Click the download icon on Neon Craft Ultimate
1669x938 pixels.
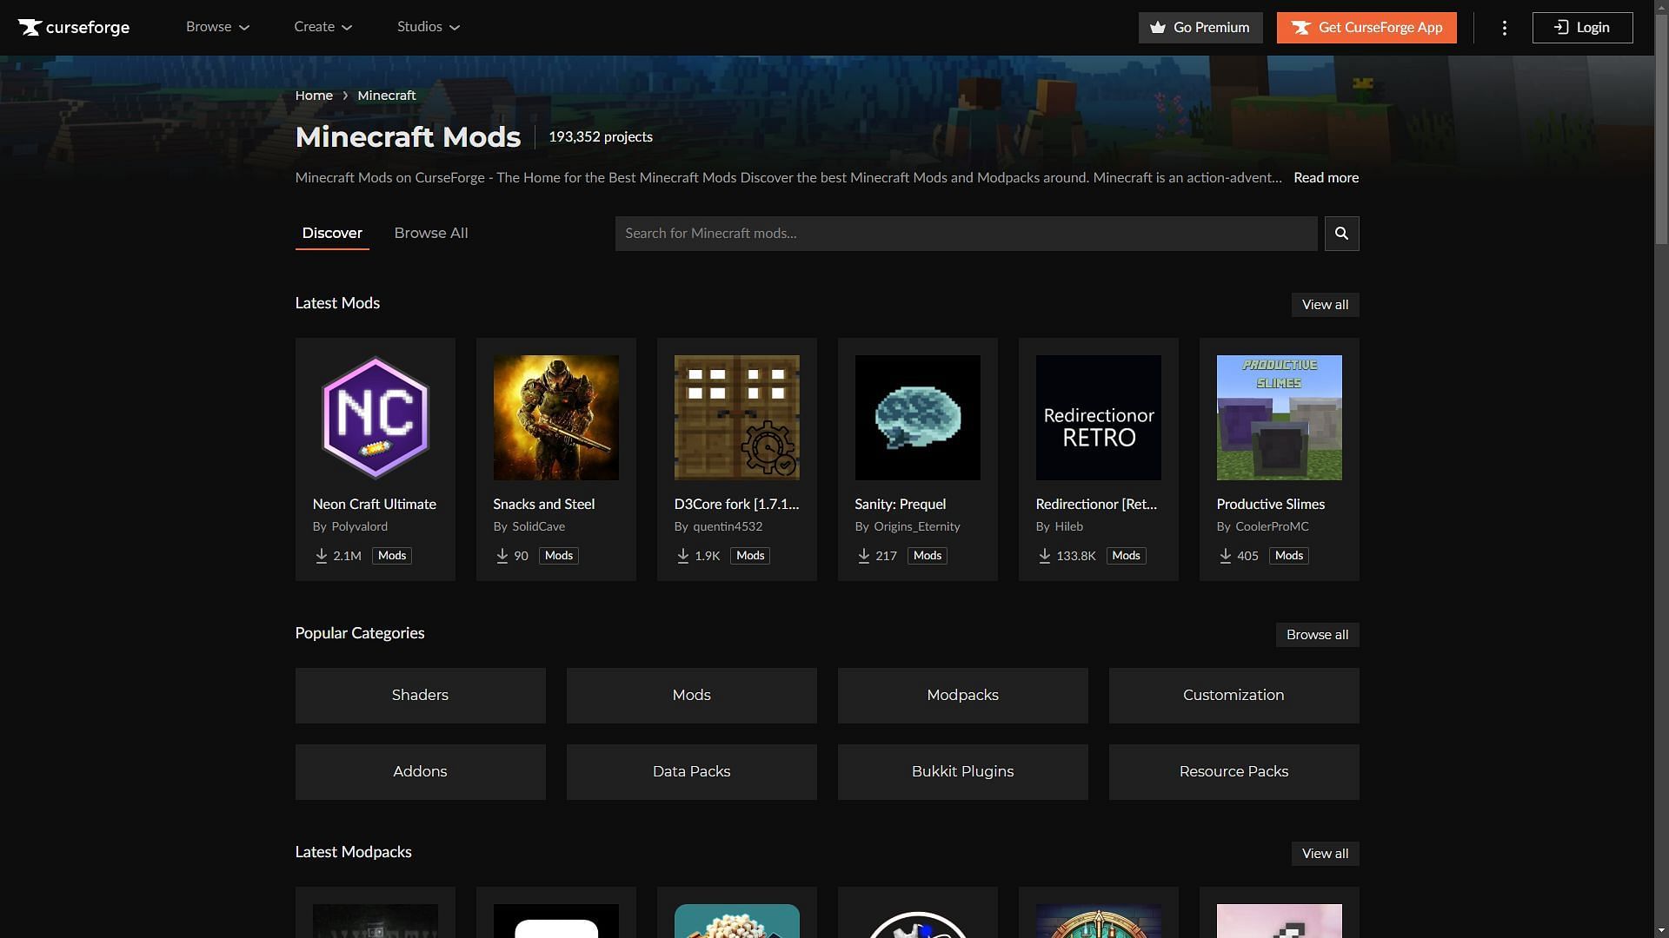[321, 556]
